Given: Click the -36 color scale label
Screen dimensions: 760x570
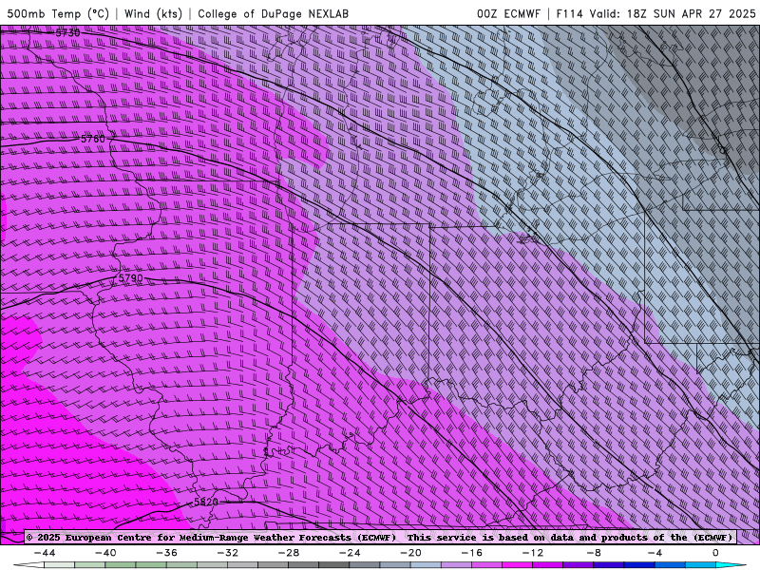Looking at the screenshot, I should click(167, 553).
